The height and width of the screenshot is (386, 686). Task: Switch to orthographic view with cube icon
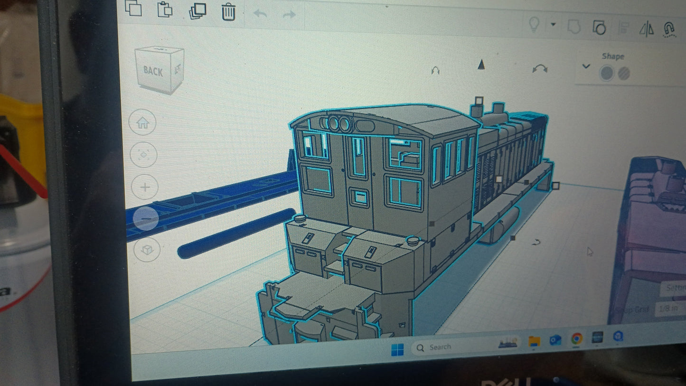pos(147,250)
